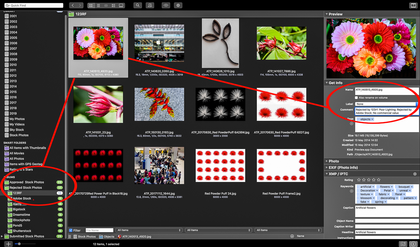
Task: Select thumbnail ATP_140626_1010.jpg
Action: coord(220,43)
